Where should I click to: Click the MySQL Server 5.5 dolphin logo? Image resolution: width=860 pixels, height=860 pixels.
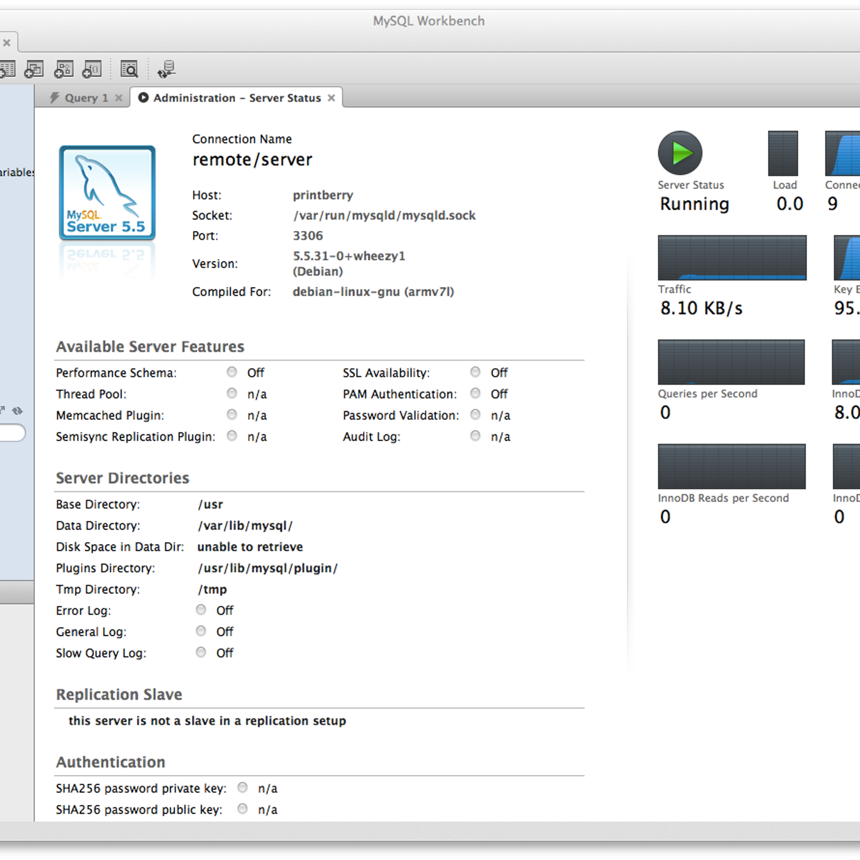107,193
